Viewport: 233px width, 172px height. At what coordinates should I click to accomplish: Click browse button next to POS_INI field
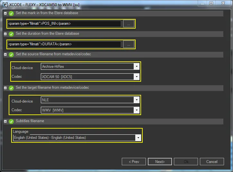(x=129, y=24)
